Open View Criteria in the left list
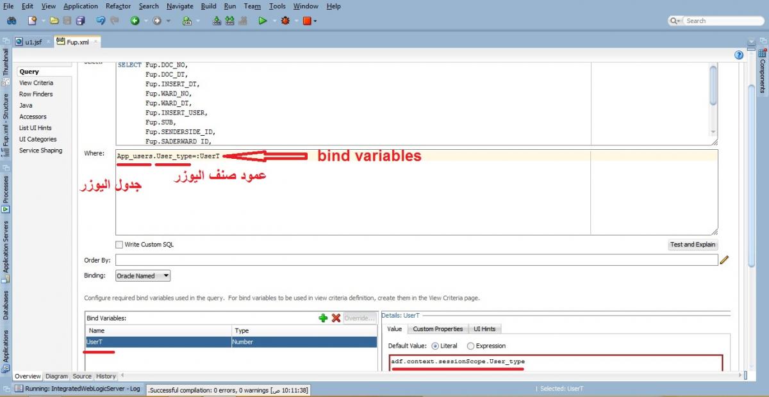Viewport: 769px width, 397px height. pyautogui.click(x=36, y=83)
